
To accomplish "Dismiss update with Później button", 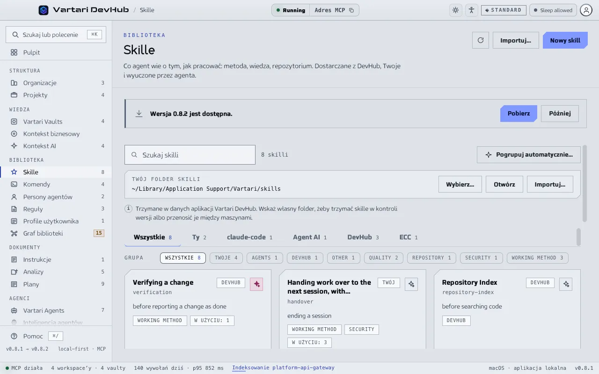I will [560, 114].
